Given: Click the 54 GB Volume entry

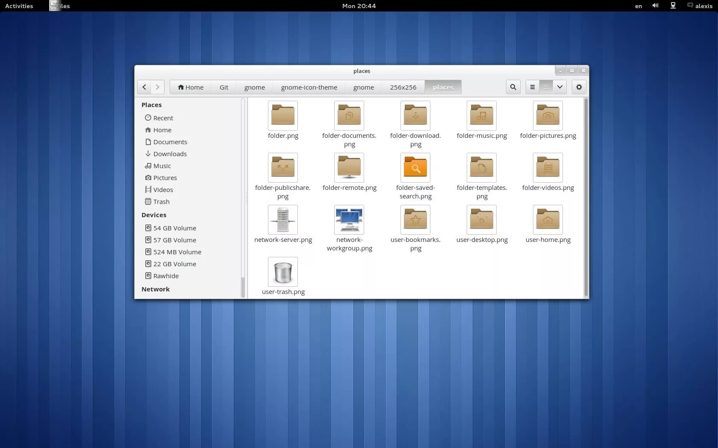Looking at the screenshot, I should (x=174, y=228).
